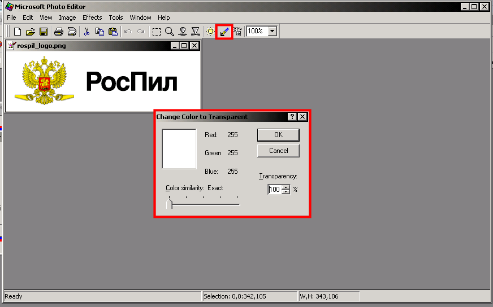Click the W,H: 343,106 status entry
Image resolution: width=493 pixels, height=307 pixels.
[319, 296]
